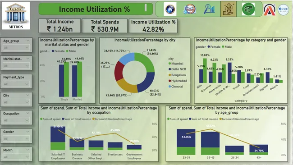Open the demographics people navigation icon

pos(190,9)
